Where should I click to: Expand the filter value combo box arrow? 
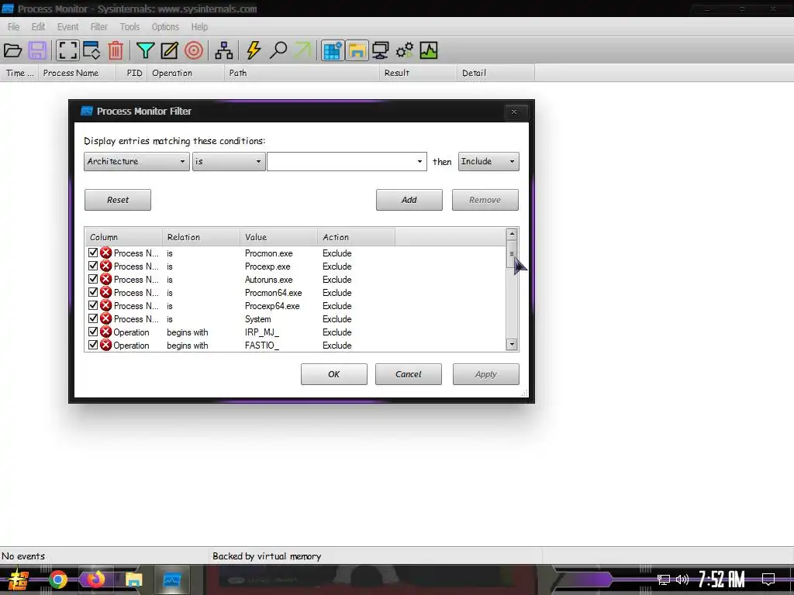[x=419, y=161]
